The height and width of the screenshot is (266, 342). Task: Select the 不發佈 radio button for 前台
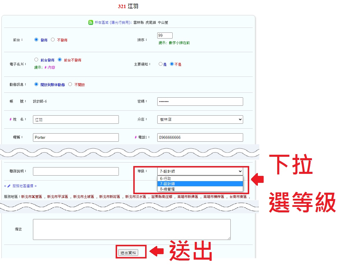(53, 40)
